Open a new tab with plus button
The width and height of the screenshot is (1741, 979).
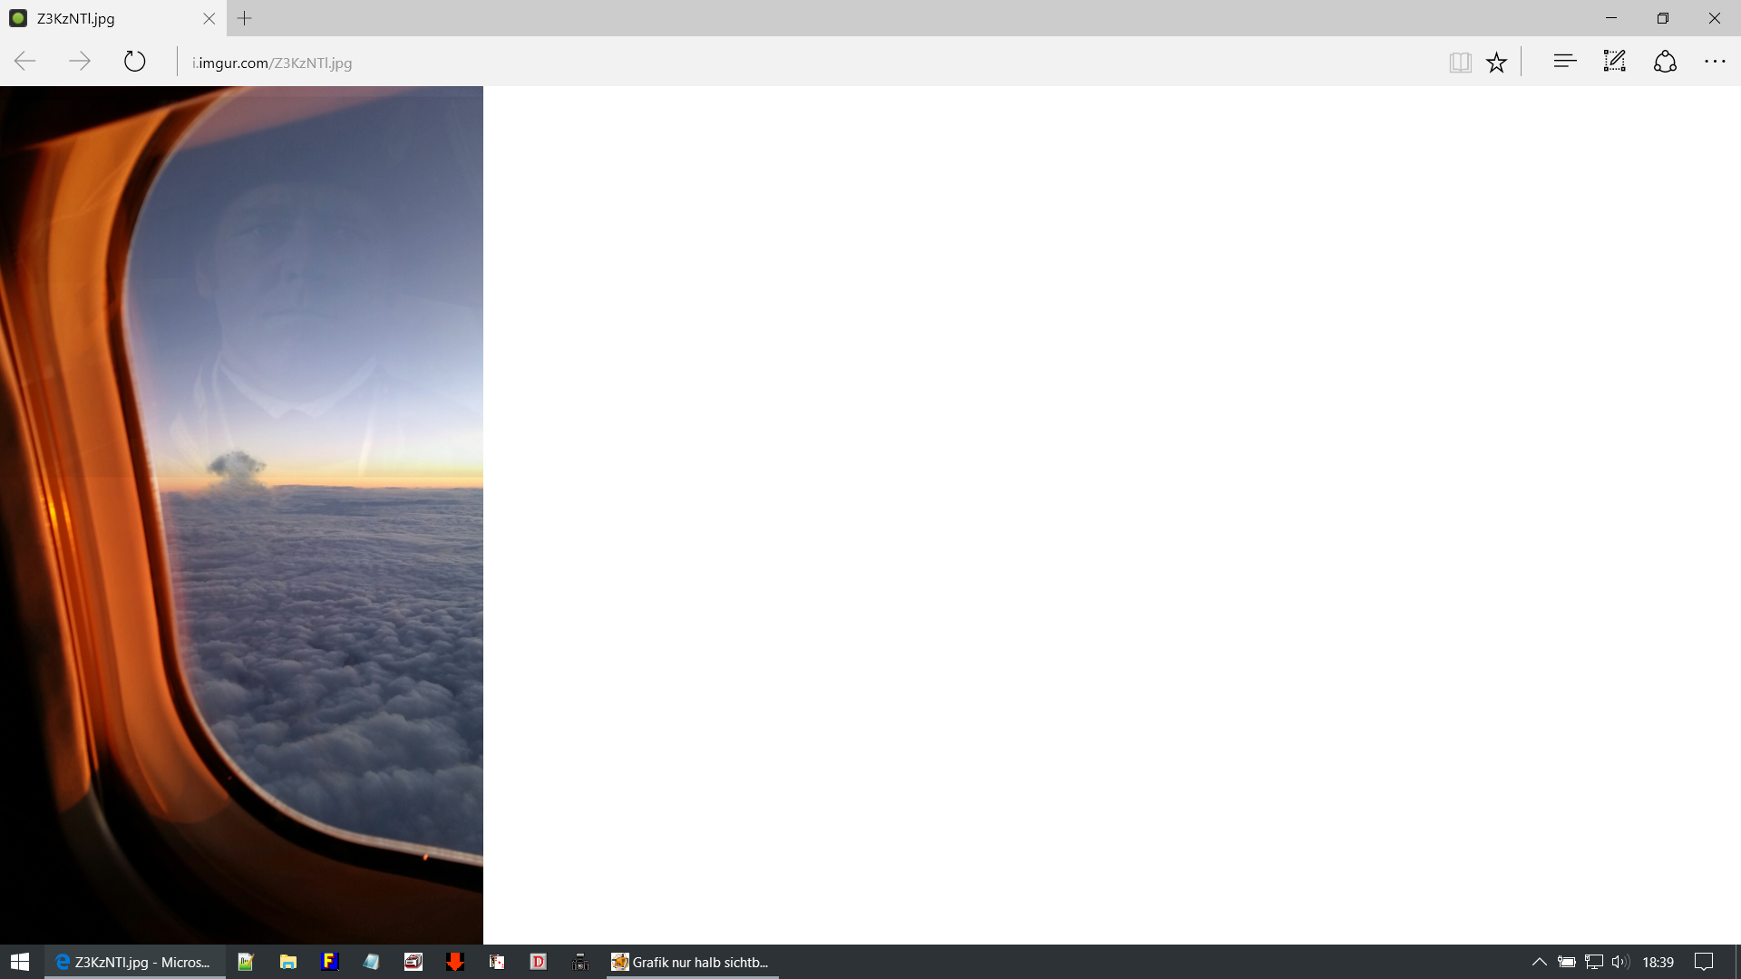click(x=244, y=18)
